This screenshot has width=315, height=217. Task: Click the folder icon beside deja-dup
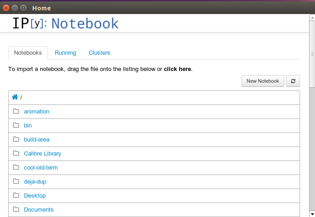click(x=16, y=181)
